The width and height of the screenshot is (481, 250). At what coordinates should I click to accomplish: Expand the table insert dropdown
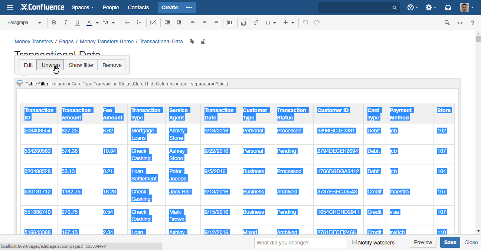pos(275,23)
